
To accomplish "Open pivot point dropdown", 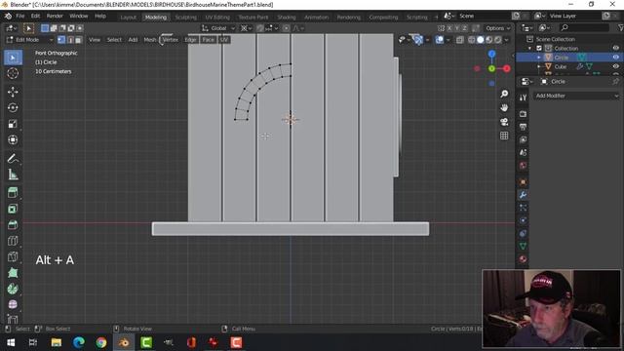I will coord(247,28).
